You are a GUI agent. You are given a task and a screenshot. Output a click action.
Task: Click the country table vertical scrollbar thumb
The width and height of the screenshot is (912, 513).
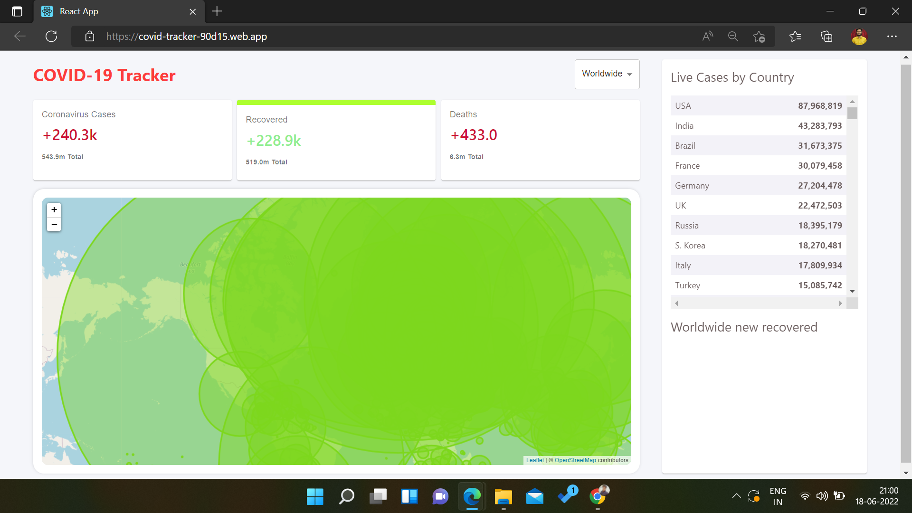852,113
